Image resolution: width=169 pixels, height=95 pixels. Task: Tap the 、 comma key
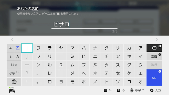point(38,73)
